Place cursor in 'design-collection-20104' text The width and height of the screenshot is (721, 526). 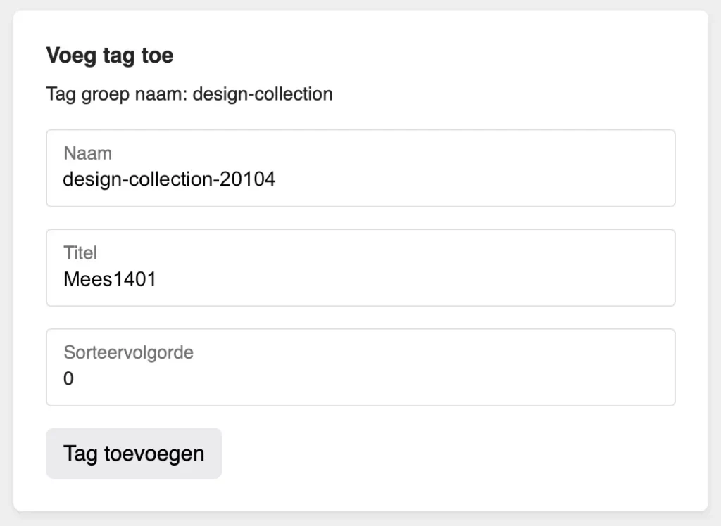point(169,179)
